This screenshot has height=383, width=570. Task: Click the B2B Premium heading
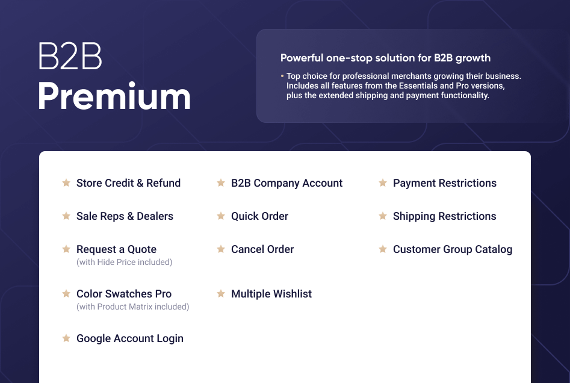[x=114, y=77]
